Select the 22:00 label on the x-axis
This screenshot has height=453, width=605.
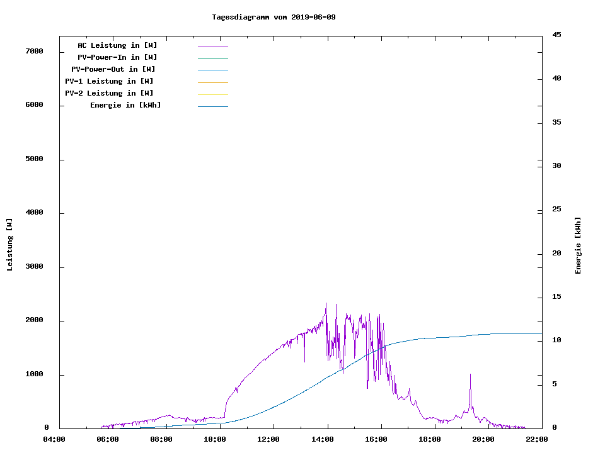(538, 439)
